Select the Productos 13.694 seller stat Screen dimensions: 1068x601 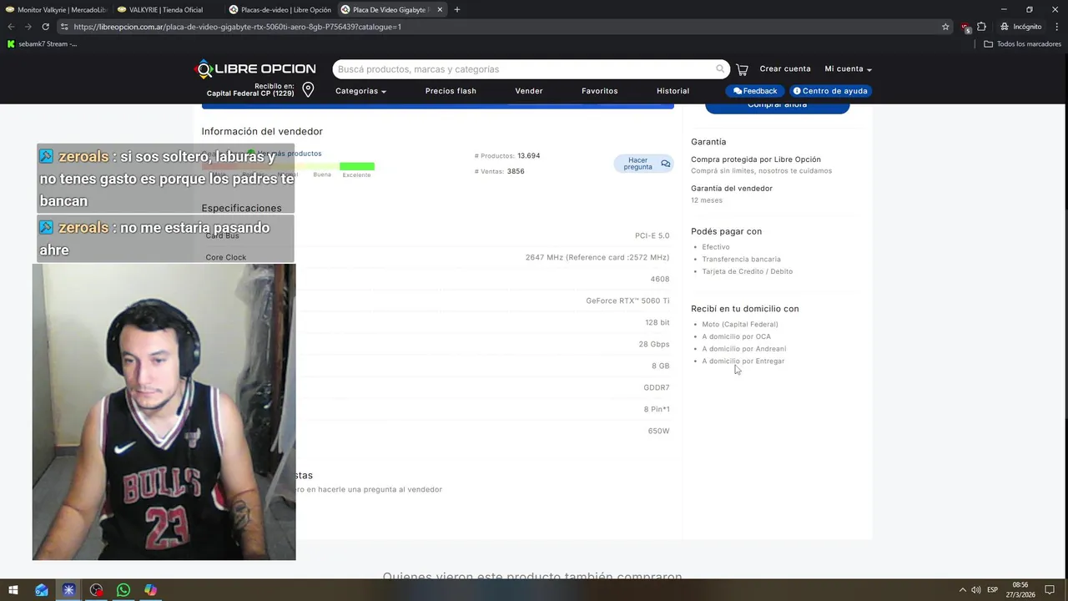click(507, 156)
